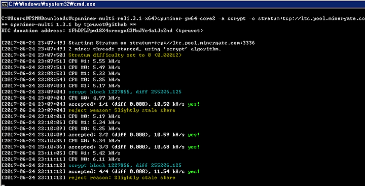Click the BTC donation address 1FhDPLPpw18X4srecguG3MxJYe4a1JsZnd

point(120,30)
